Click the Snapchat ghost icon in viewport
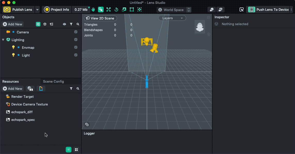 (200, 27)
